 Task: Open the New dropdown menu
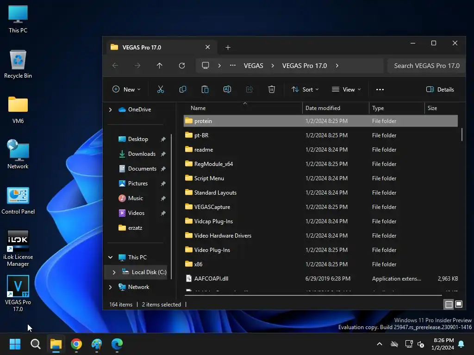(x=126, y=89)
